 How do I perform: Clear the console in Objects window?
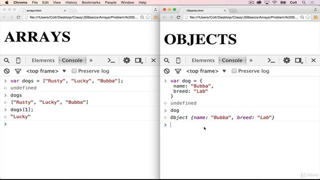(x=166, y=71)
